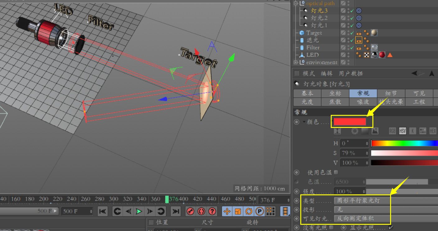Click the red light color swatch

point(350,122)
